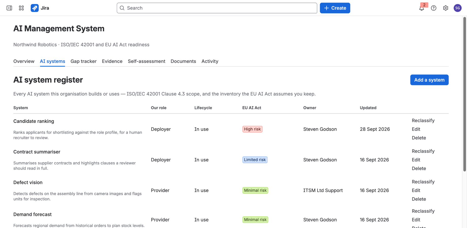This screenshot has height=228, width=467.
Task: Go to the Documents tab
Action: (183, 61)
